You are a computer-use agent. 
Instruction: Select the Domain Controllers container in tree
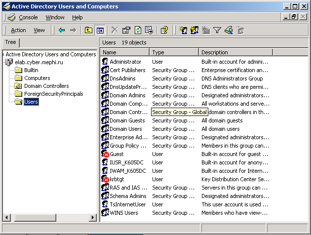[x=46, y=86]
